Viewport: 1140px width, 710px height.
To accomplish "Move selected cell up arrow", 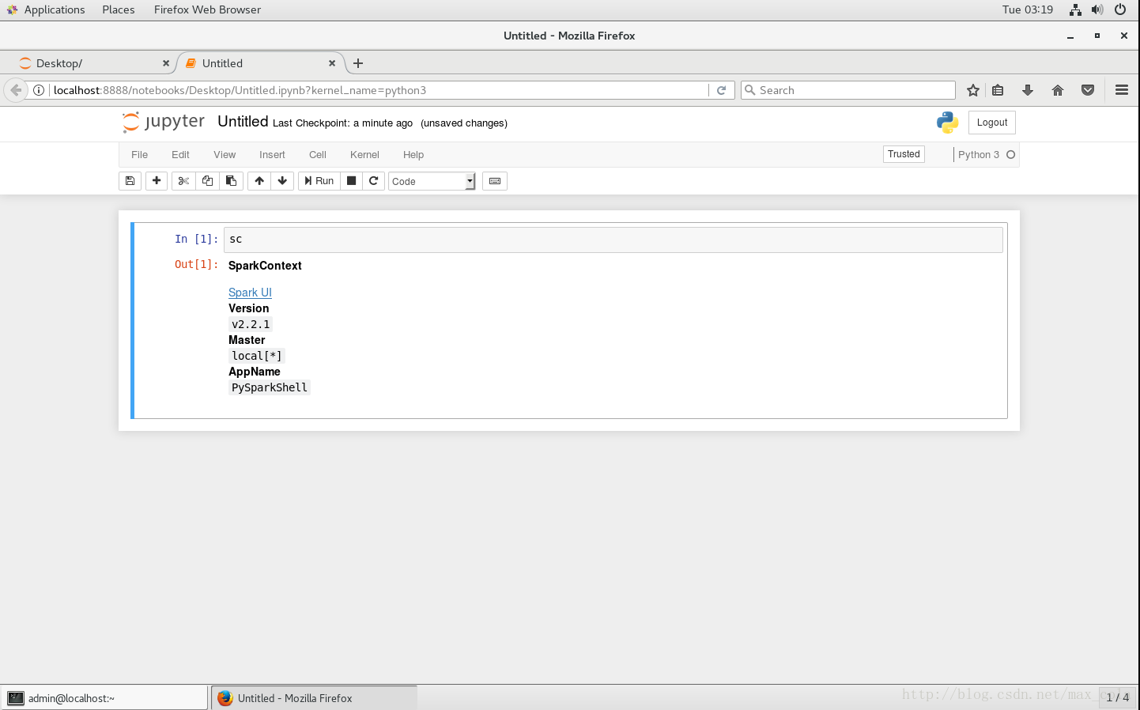I will pos(259,181).
